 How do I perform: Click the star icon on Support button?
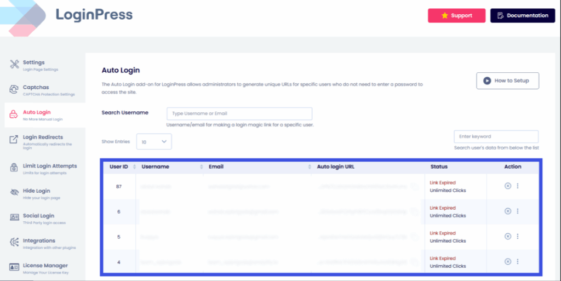[445, 15]
